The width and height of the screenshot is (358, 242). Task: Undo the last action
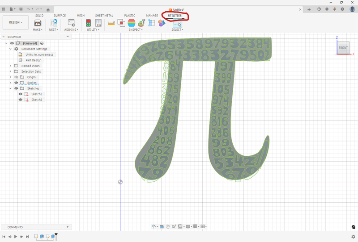pos(29,9)
